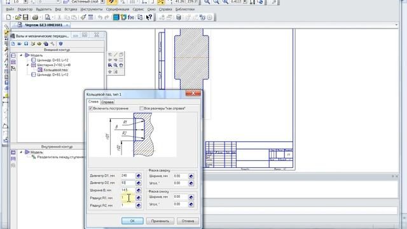The width and height of the screenshot is (407, 229).
Task: Create a new document with the New icon
Action: (8, 17)
